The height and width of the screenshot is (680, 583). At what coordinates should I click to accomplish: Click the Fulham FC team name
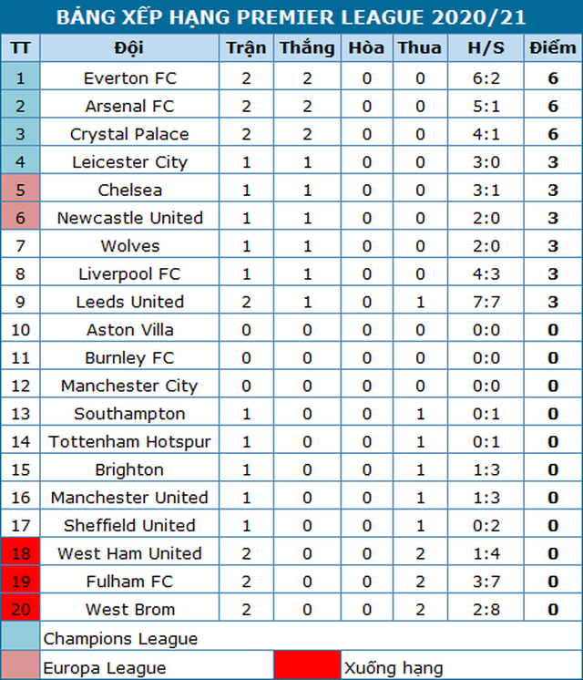pyautogui.click(x=129, y=582)
